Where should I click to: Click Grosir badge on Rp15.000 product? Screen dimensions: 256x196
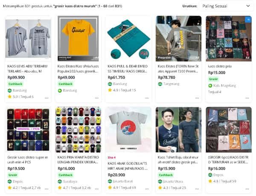coord(213,79)
